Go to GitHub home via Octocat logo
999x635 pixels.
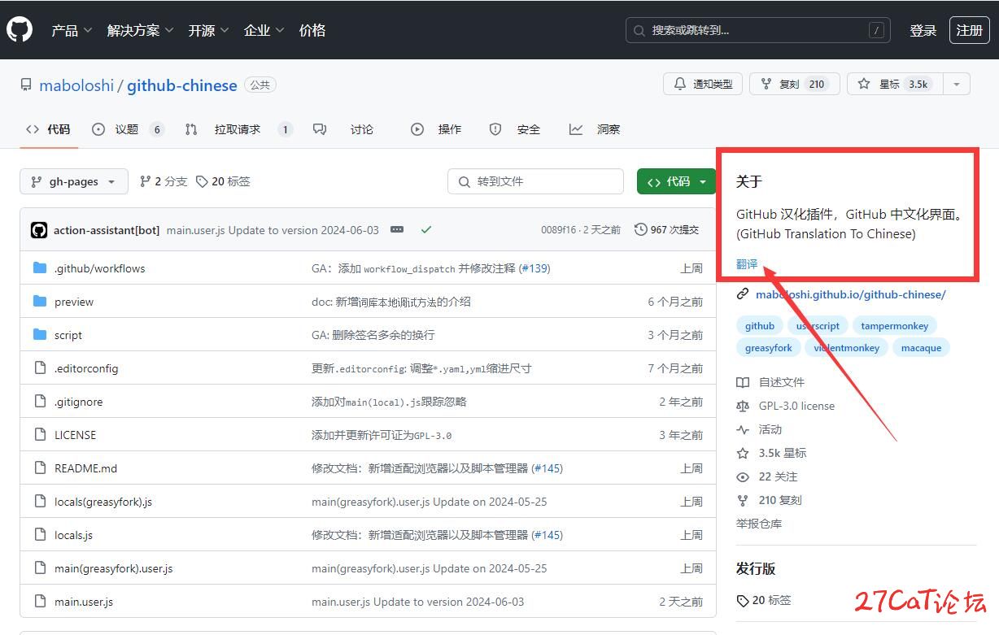click(20, 30)
